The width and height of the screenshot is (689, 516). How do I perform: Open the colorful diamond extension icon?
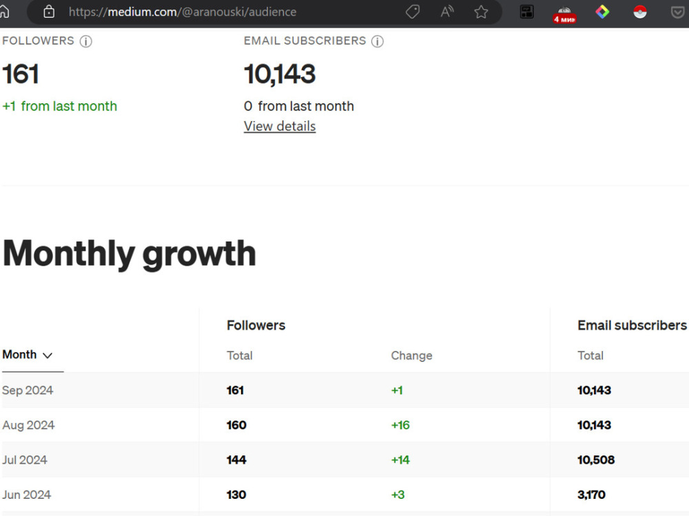click(x=602, y=12)
